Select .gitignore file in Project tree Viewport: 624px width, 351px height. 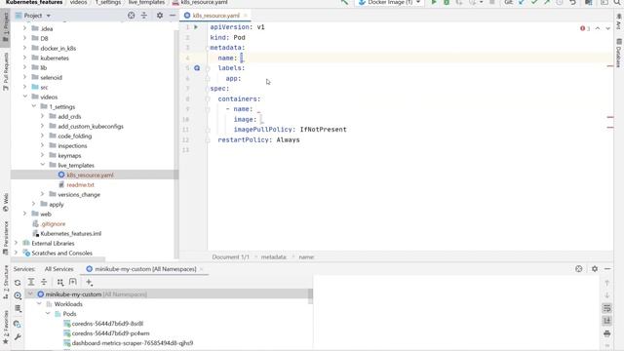(53, 223)
